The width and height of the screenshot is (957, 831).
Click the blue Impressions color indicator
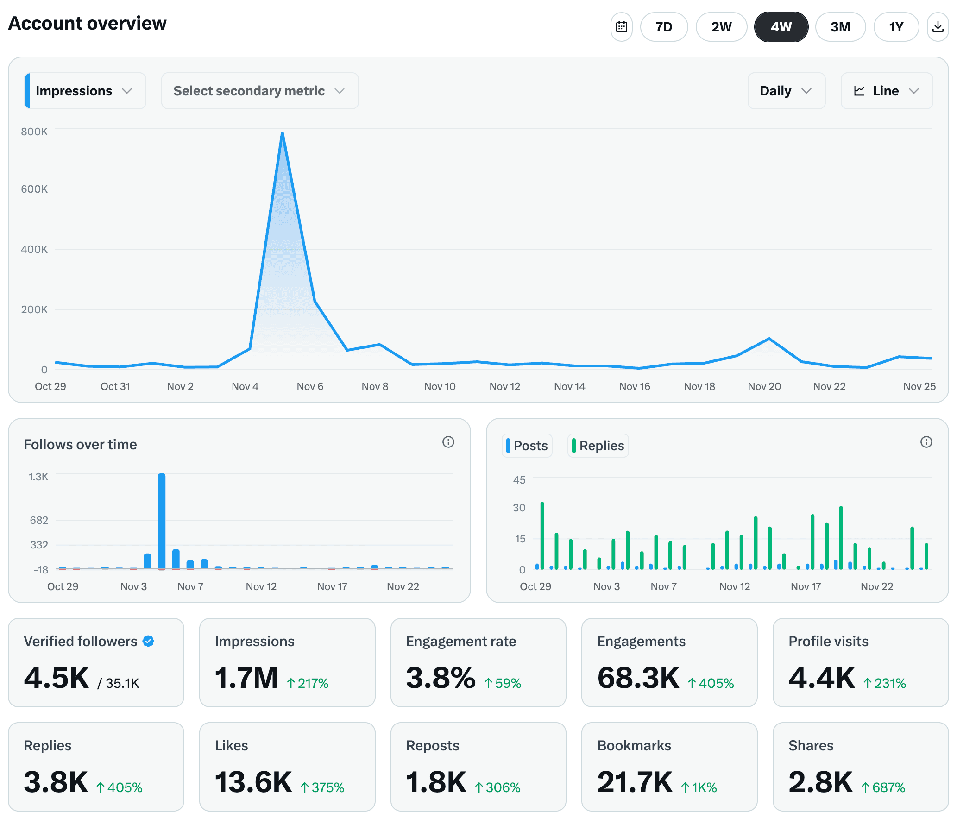coord(27,91)
